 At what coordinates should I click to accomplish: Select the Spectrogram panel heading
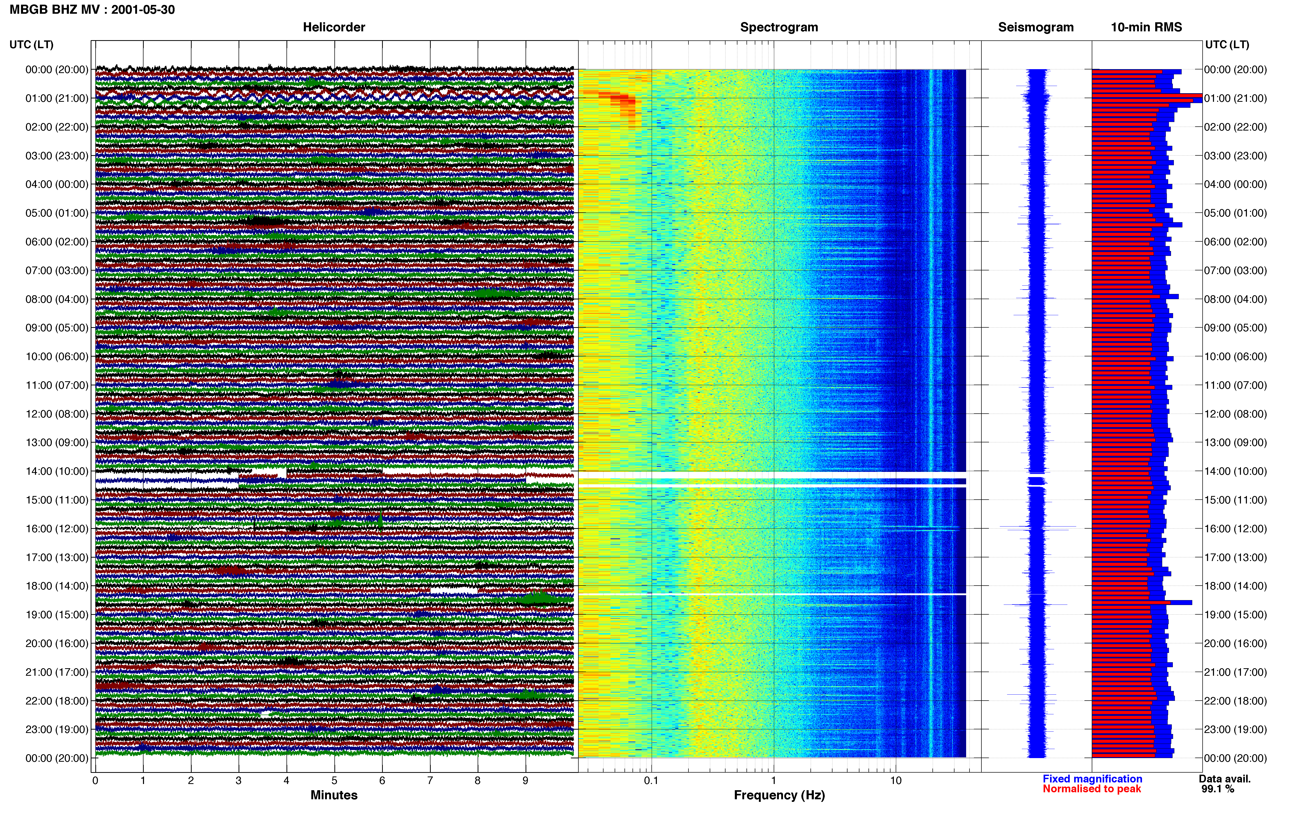[779, 27]
